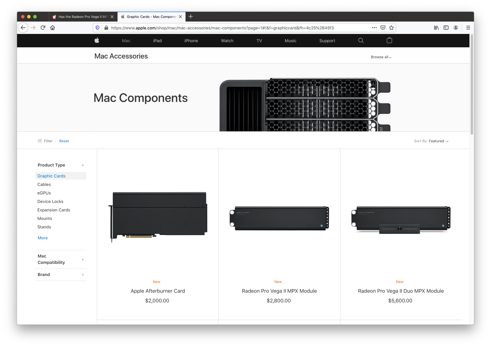491x347 pixels.
Task: Click the Apple logo in navigation
Action: point(97,40)
